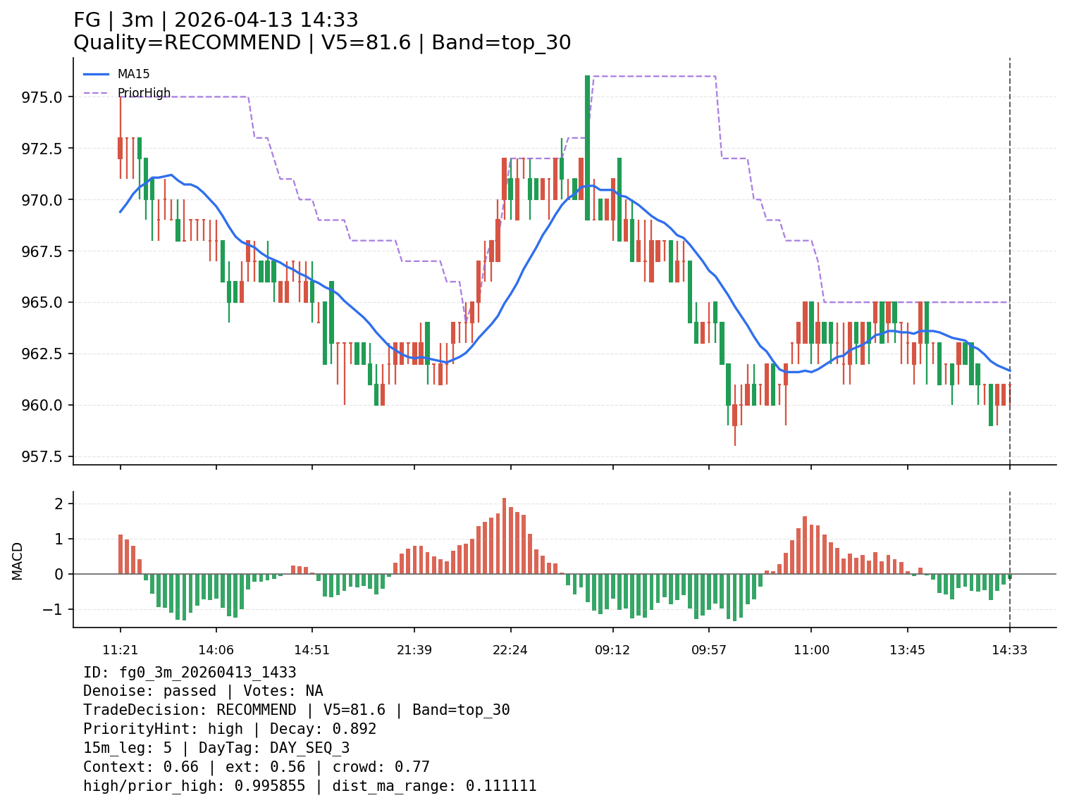Select the 09:12 time axis tick
This screenshot has width=1067, height=805.
point(612,650)
